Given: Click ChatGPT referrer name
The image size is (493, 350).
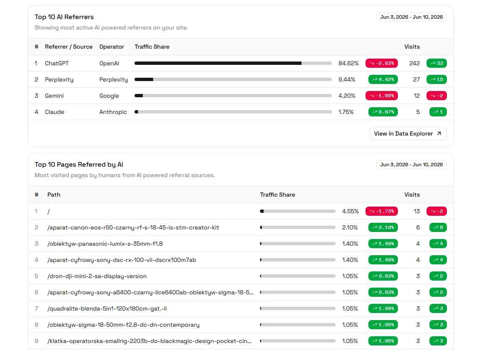Looking at the screenshot, I should 56,63.
